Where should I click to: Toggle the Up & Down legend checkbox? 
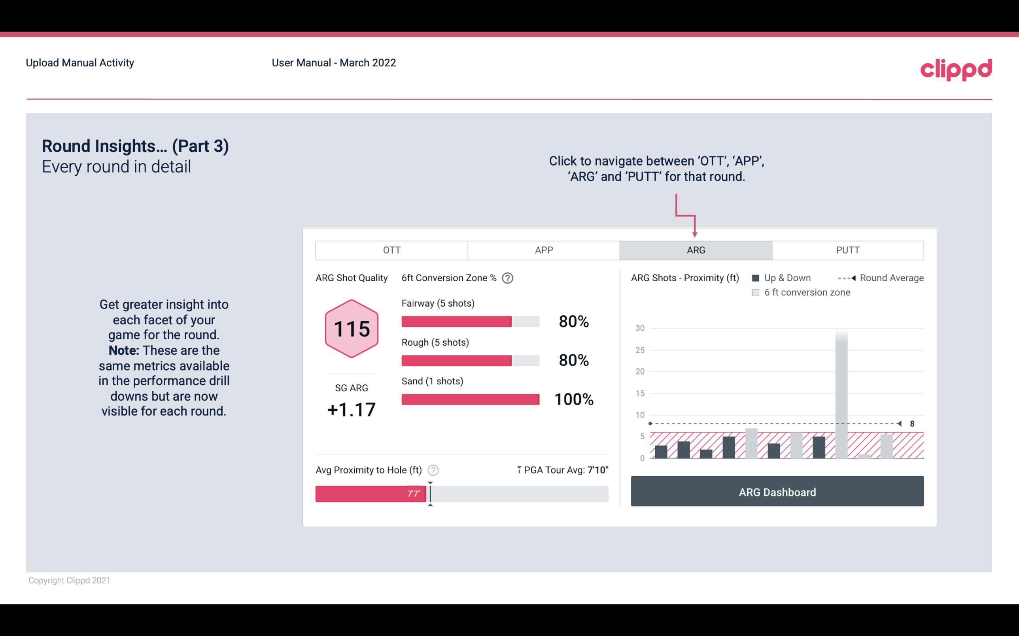click(x=756, y=278)
